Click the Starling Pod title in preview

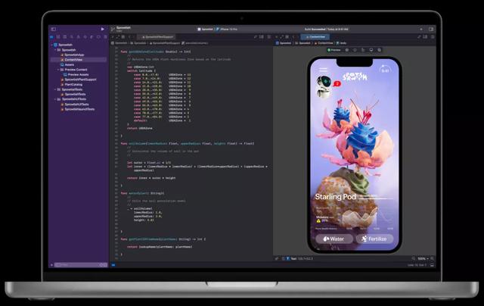tap(336, 197)
